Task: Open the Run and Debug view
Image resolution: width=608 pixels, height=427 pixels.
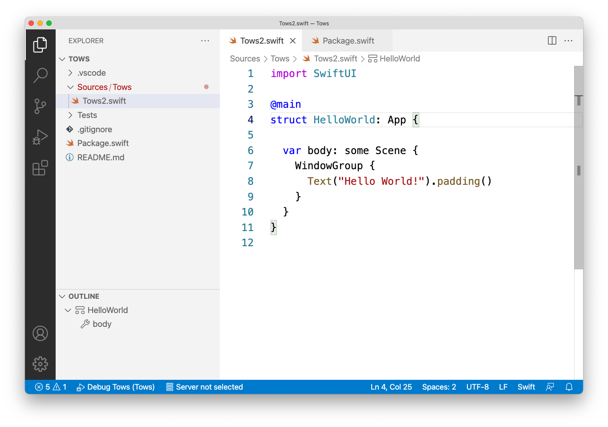Action: [x=40, y=137]
